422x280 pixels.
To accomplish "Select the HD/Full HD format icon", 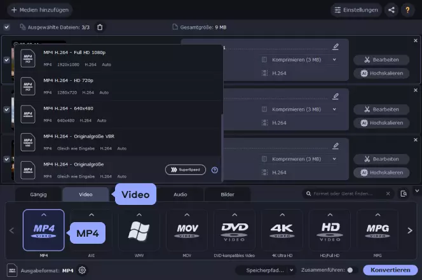I will point(330,230).
